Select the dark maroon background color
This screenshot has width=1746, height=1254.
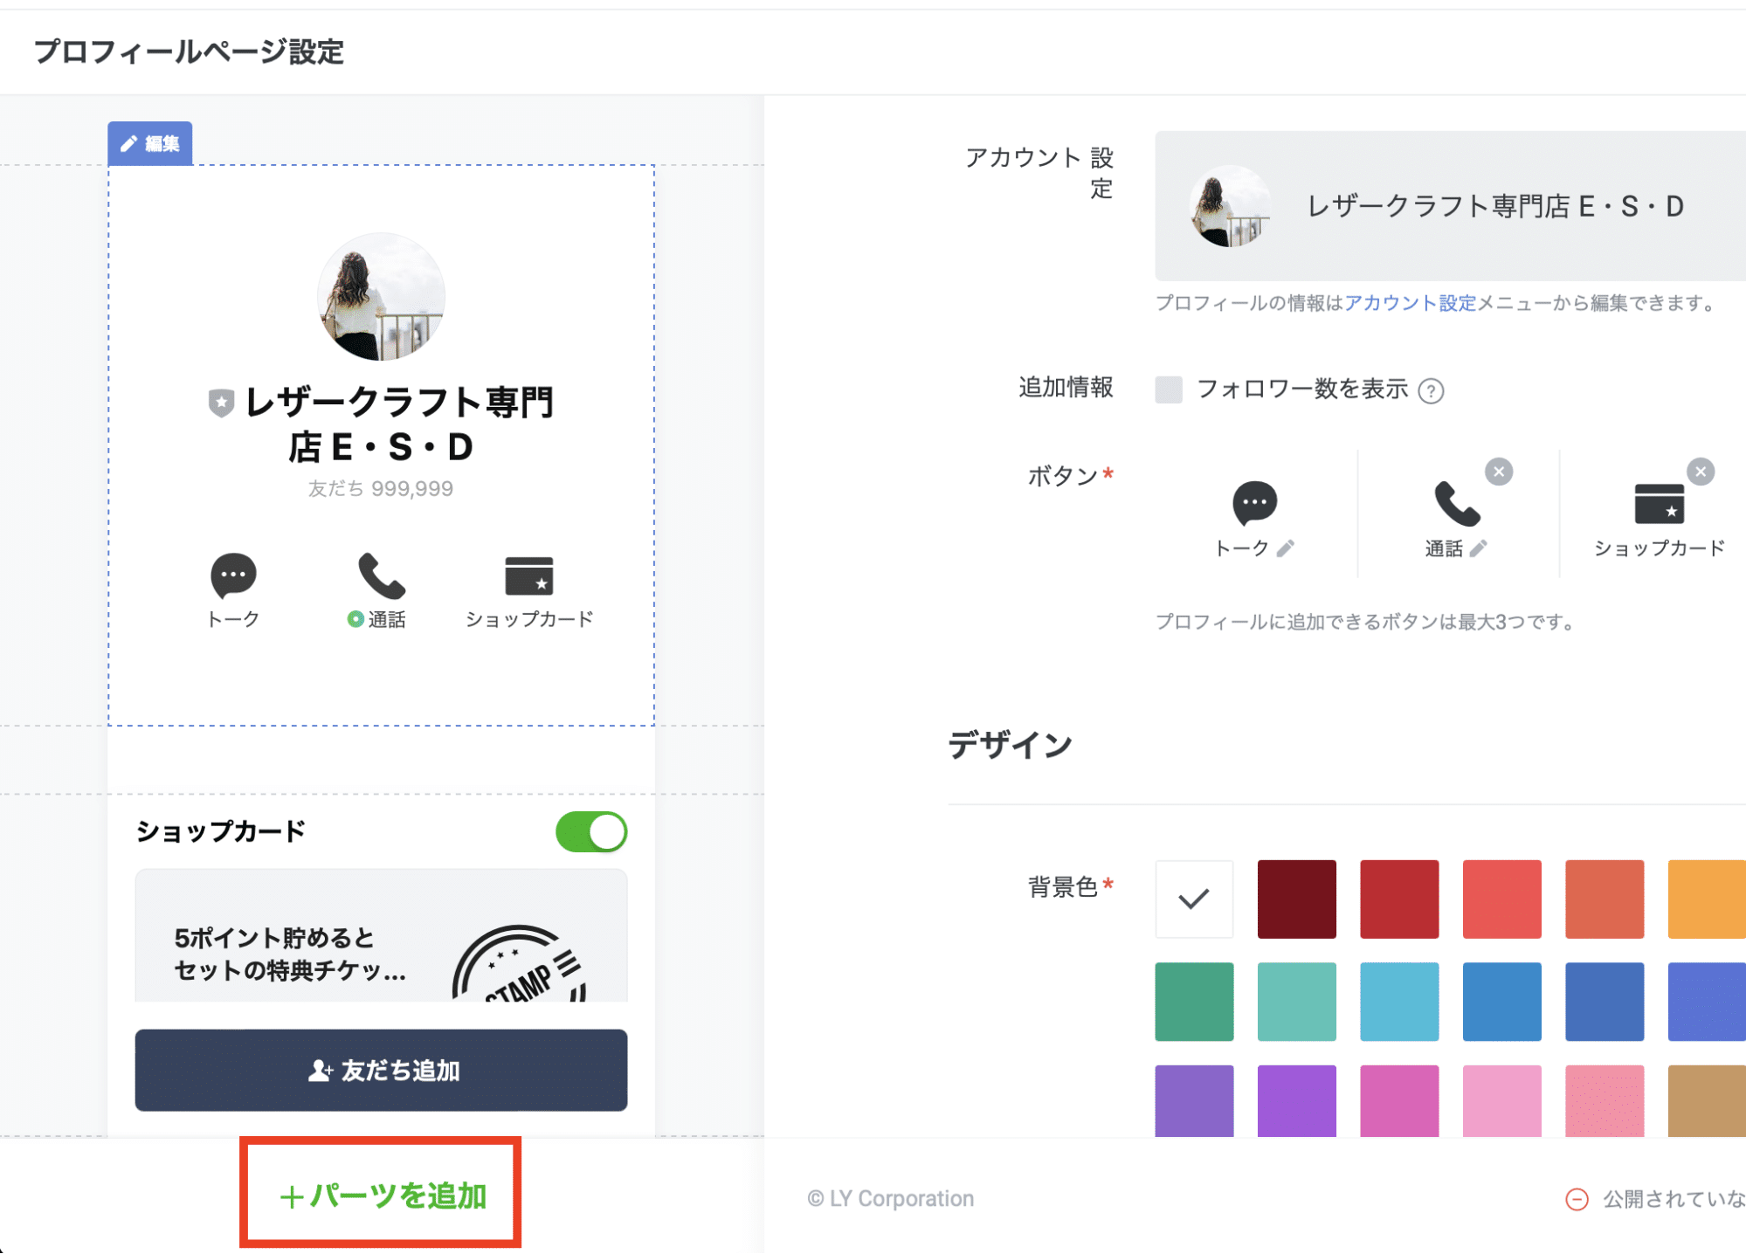[1296, 899]
